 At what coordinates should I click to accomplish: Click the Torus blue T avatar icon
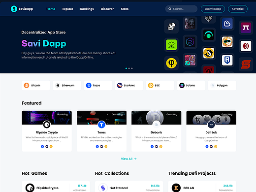coord(101,125)
